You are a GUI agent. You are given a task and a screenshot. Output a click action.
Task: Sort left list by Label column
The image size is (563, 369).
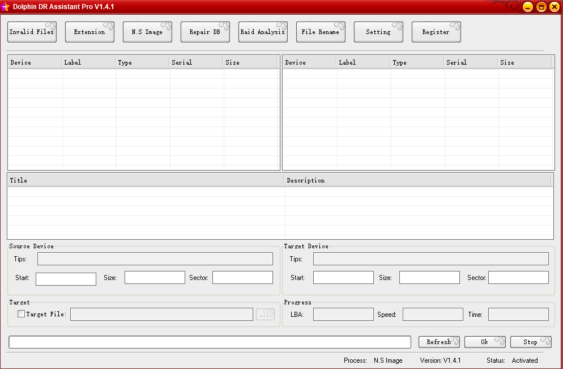[x=89, y=62]
